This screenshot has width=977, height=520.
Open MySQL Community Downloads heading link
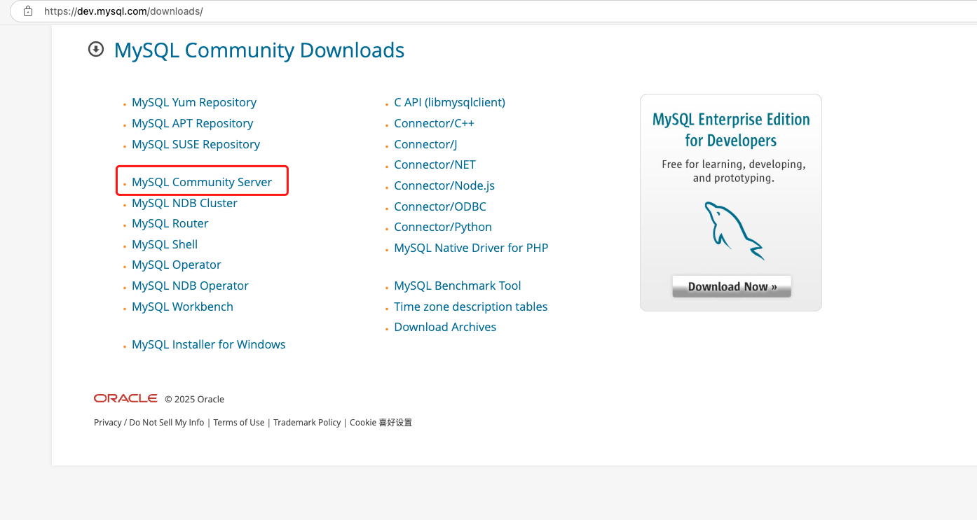coord(259,50)
